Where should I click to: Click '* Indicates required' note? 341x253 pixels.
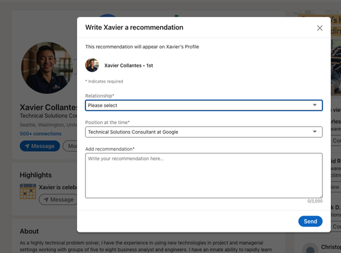(x=104, y=81)
